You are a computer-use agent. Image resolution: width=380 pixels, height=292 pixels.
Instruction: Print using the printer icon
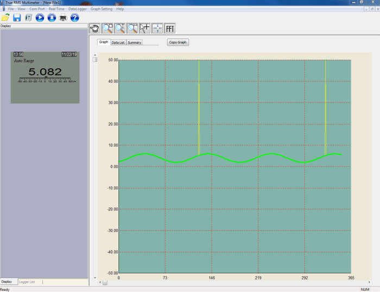pos(63,18)
